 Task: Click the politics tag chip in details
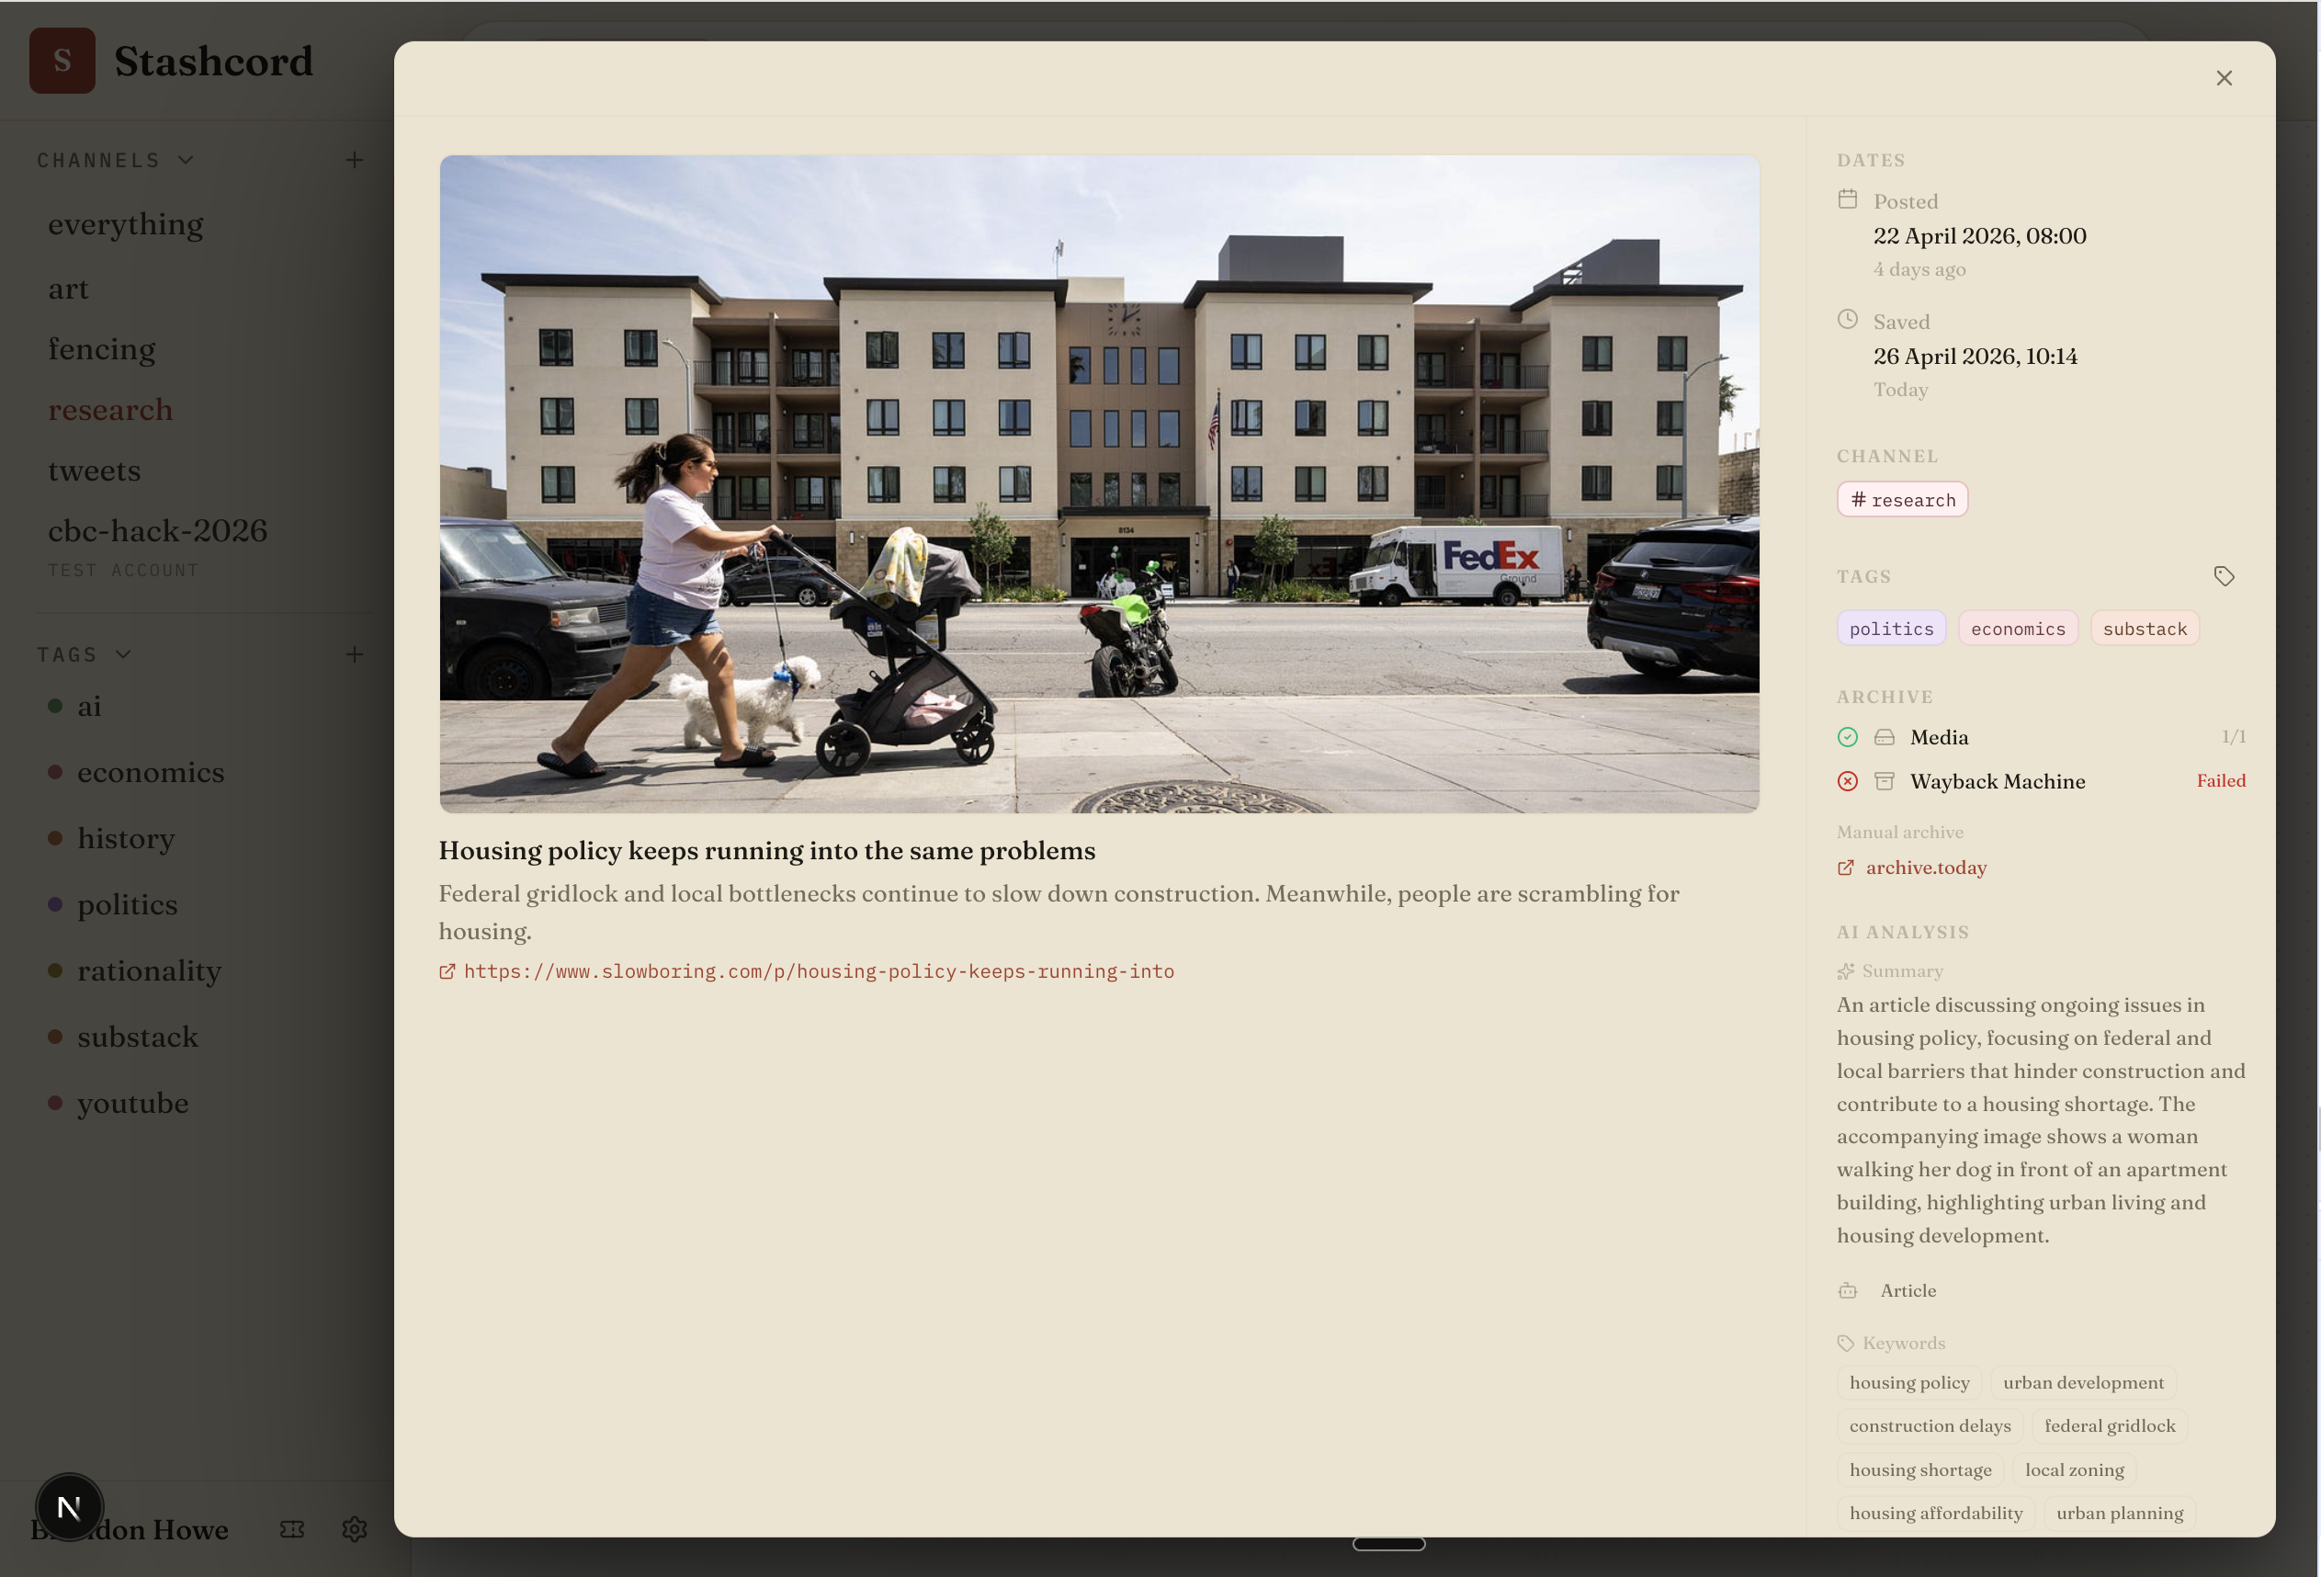point(1891,629)
